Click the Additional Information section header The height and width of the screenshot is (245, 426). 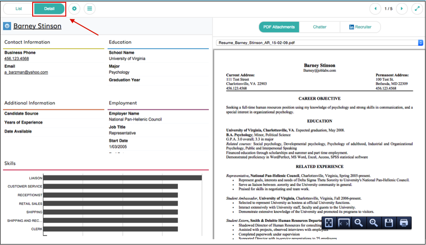(30, 103)
